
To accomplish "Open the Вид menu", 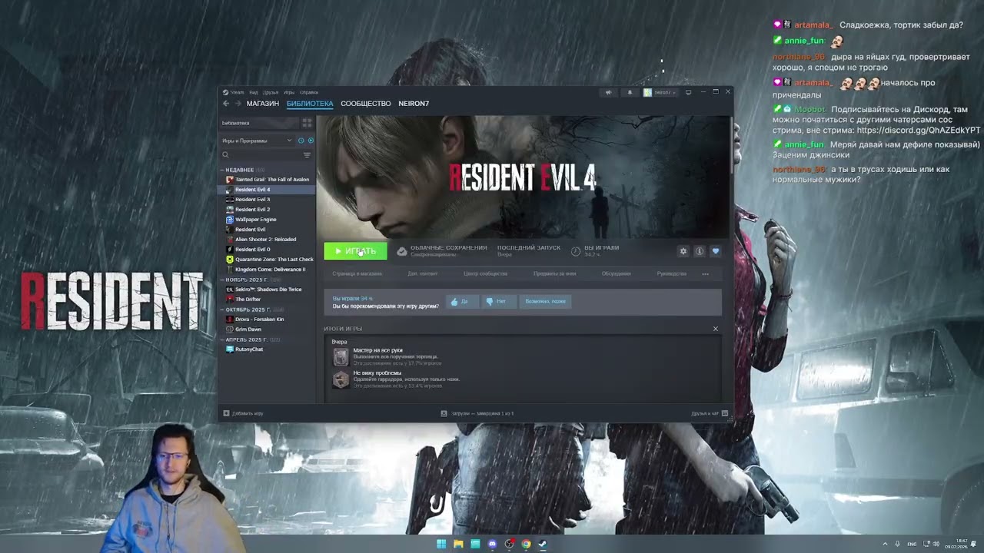I will pyautogui.click(x=254, y=92).
